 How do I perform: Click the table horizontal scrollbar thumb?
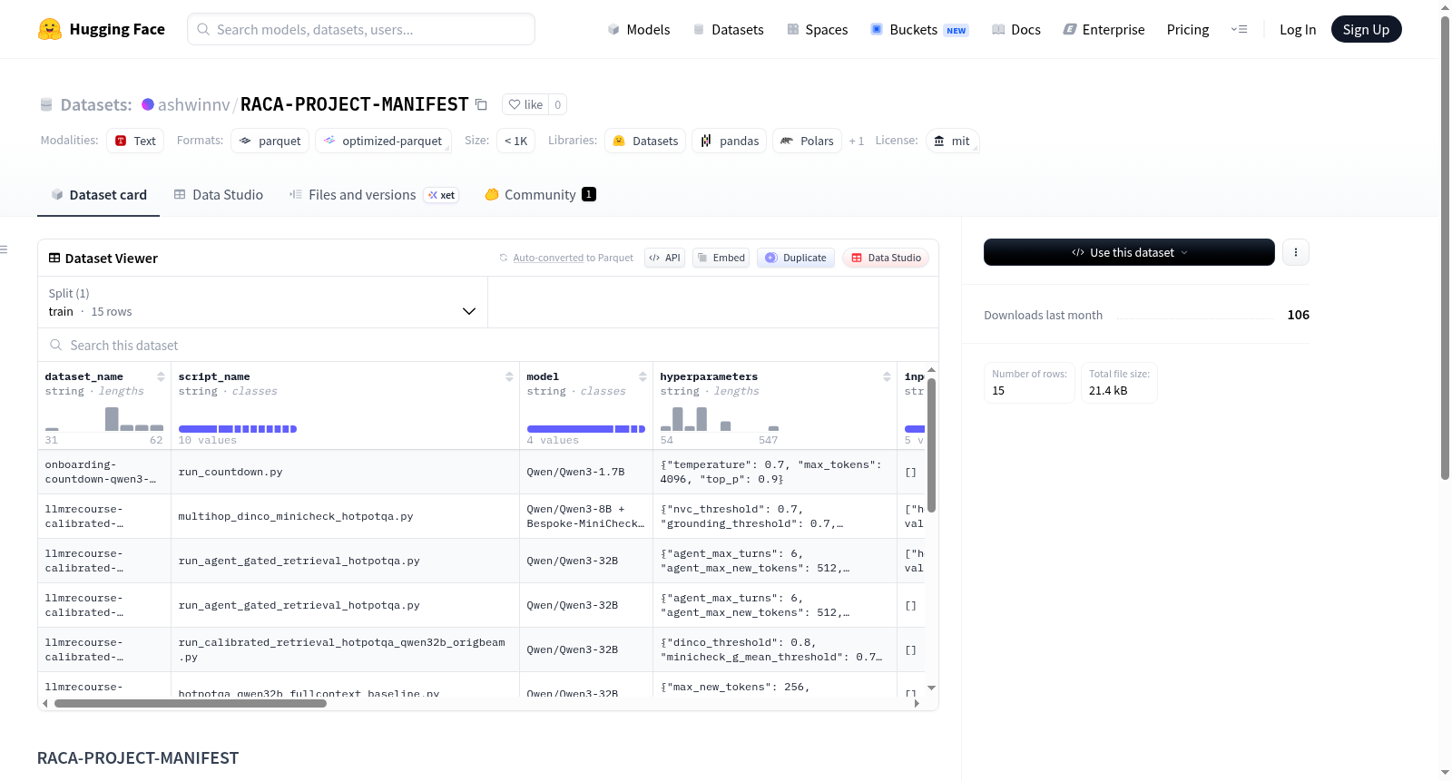[x=191, y=703]
